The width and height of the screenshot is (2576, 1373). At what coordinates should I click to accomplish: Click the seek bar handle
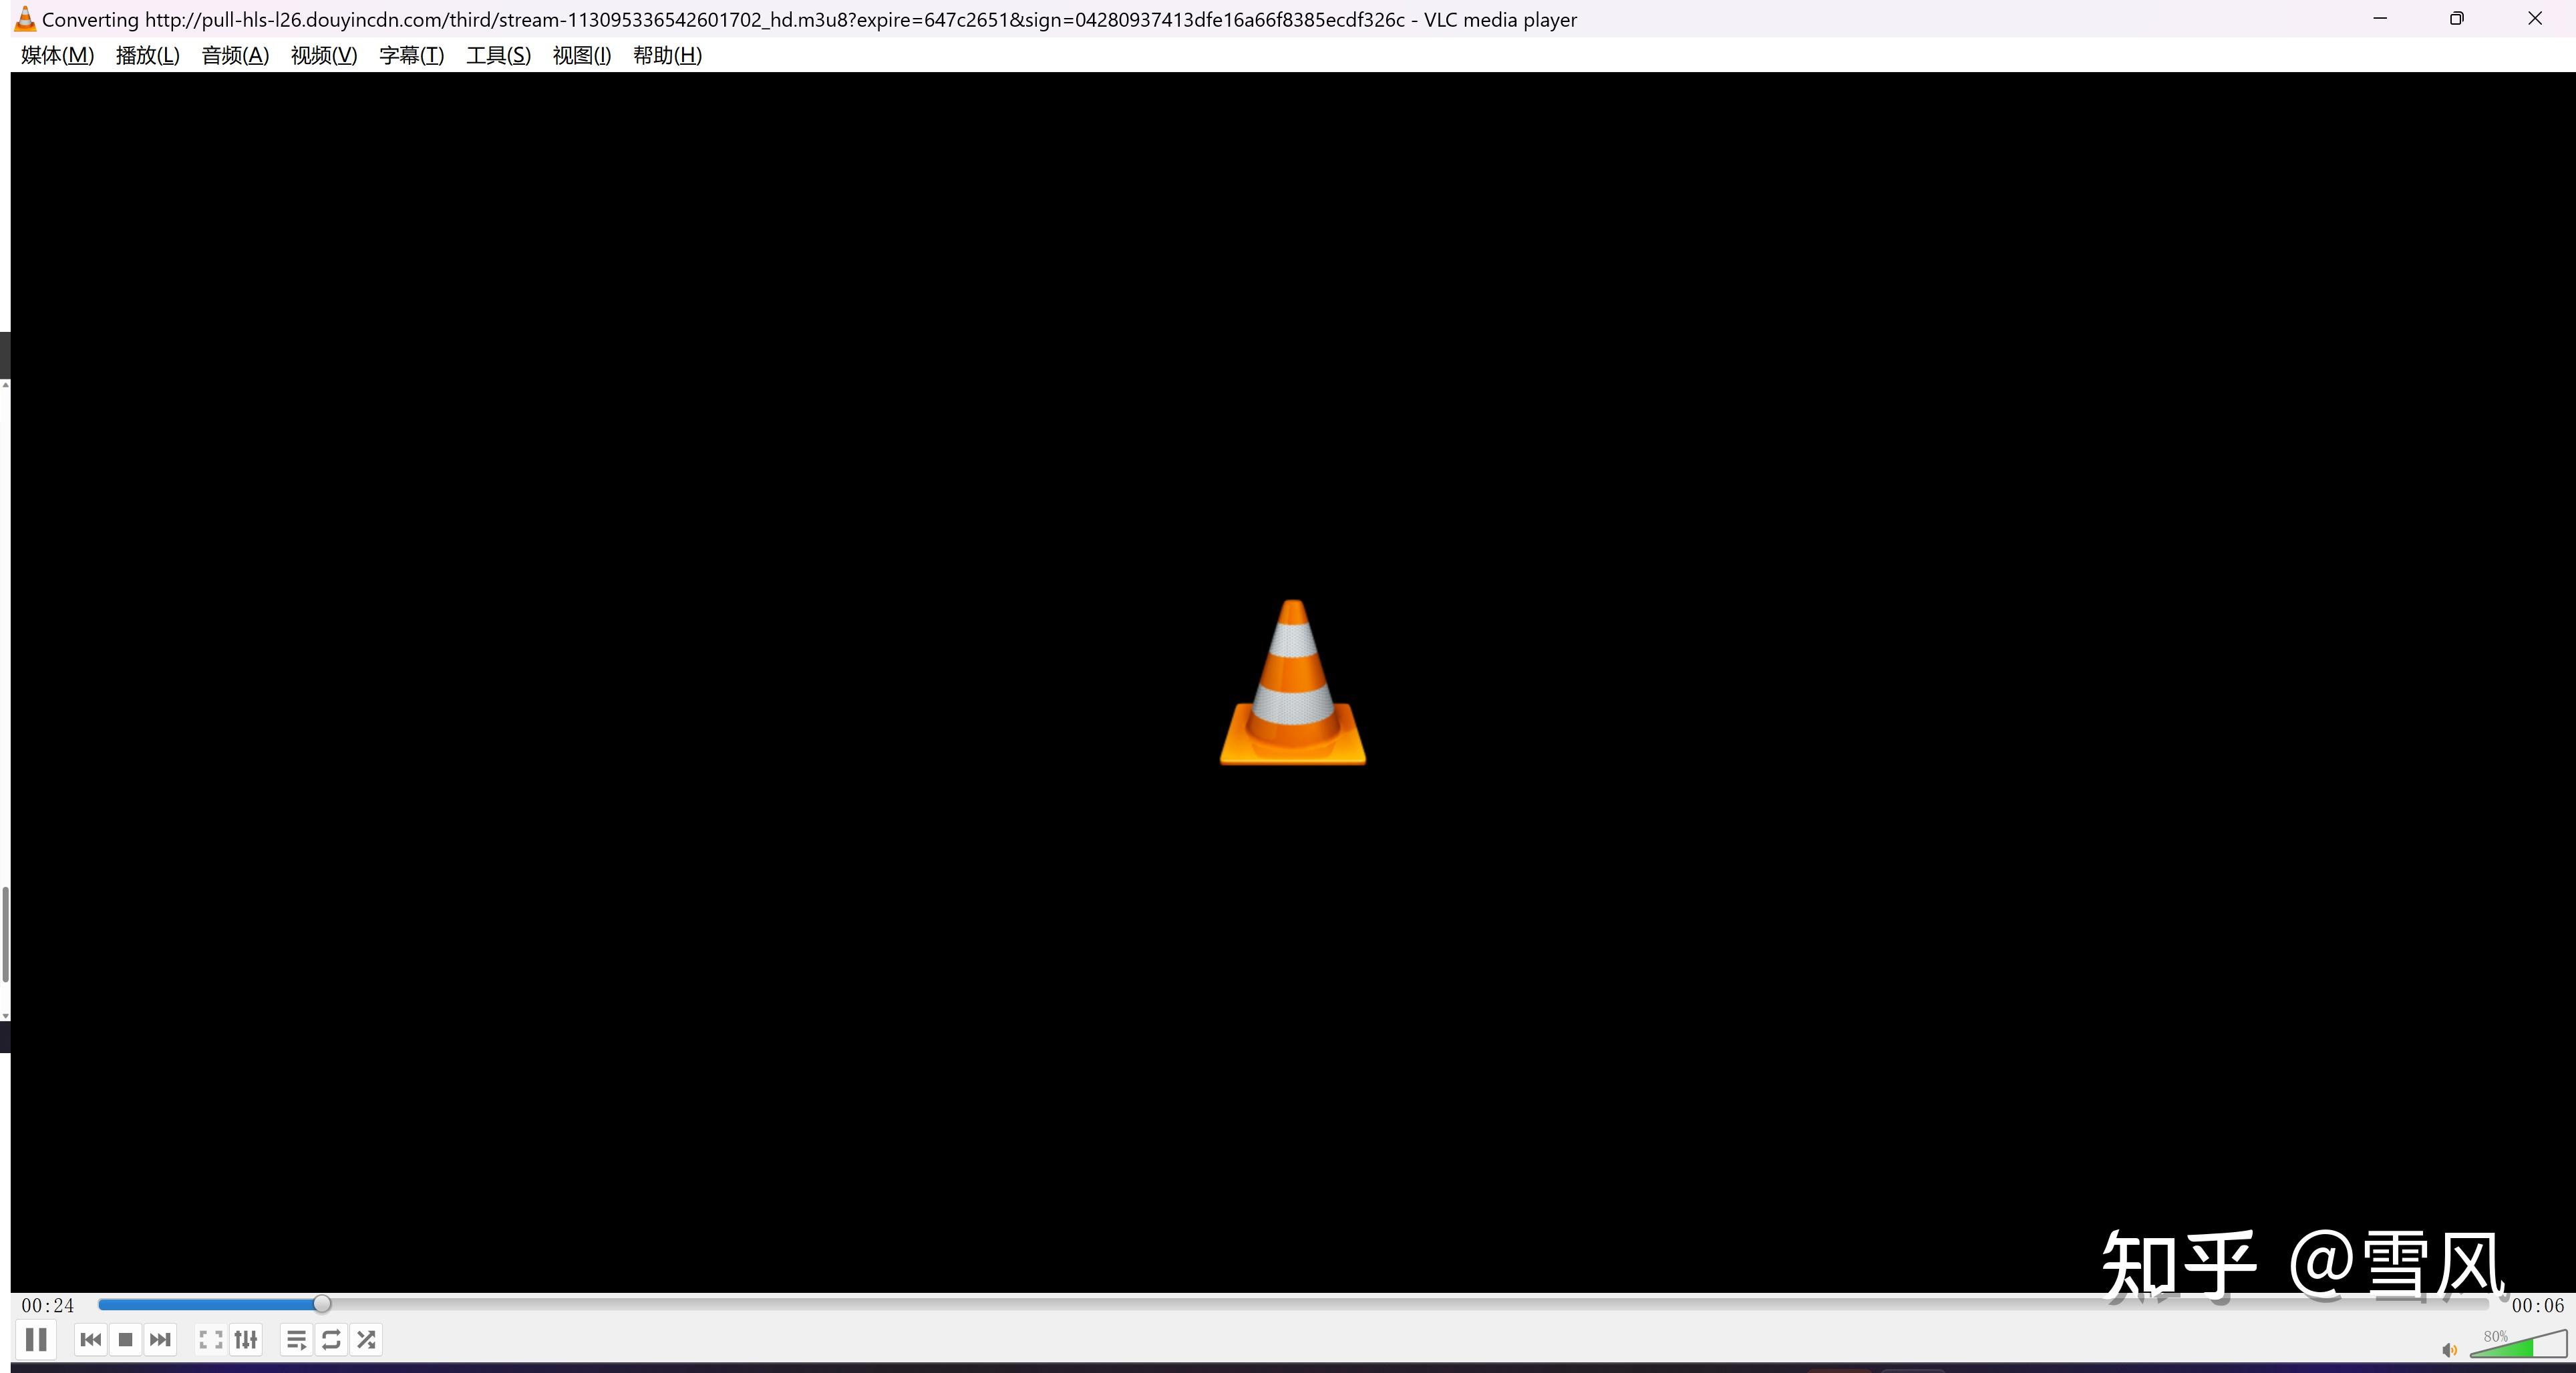[321, 1304]
